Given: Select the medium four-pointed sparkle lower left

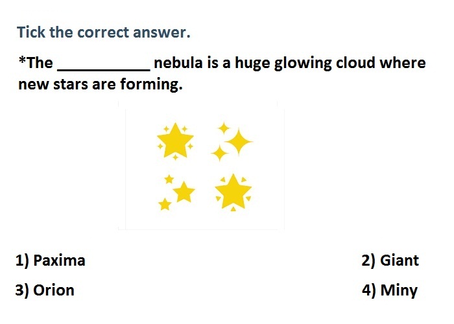Looking at the screenshot, I should [x=219, y=154].
